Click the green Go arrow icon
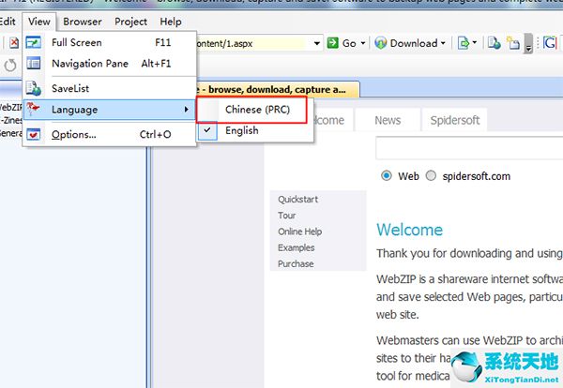Screen dimensions: 563x388 (x=333, y=43)
